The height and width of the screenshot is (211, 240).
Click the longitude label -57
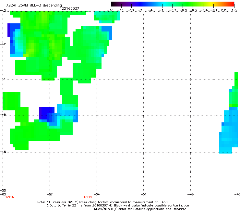(x=49, y=194)
